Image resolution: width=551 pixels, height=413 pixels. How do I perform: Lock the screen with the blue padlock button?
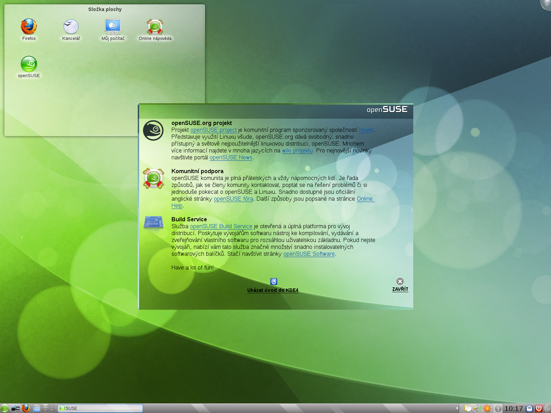[x=530, y=409]
